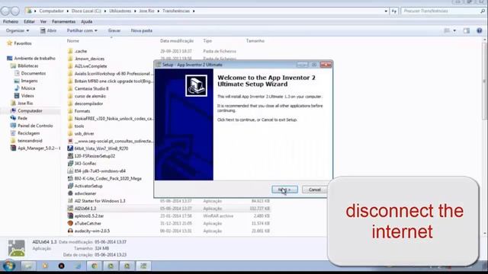
Task: Open the Ficheiro menu
Action: click(11, 22)
